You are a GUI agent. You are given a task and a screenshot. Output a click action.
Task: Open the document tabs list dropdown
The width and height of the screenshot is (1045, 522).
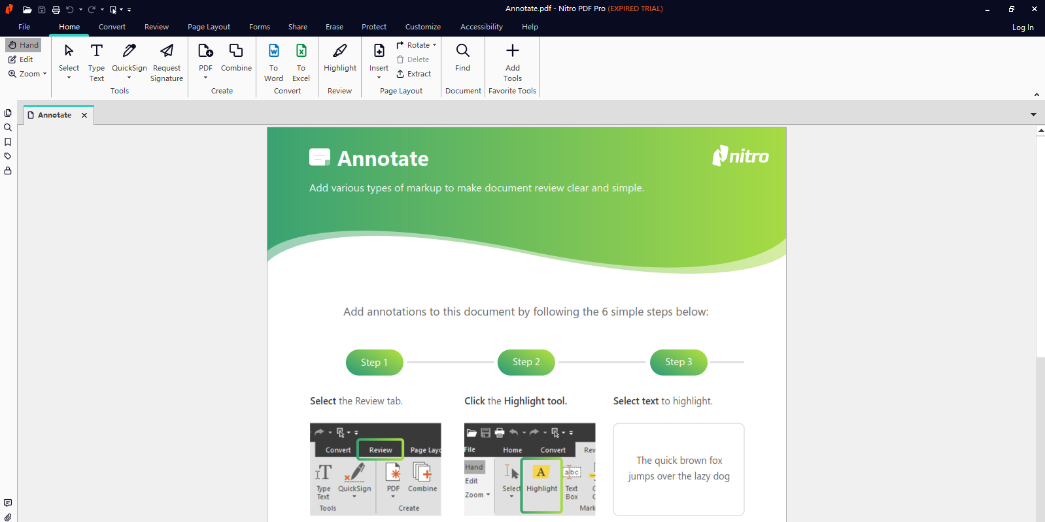(1033, 115)
